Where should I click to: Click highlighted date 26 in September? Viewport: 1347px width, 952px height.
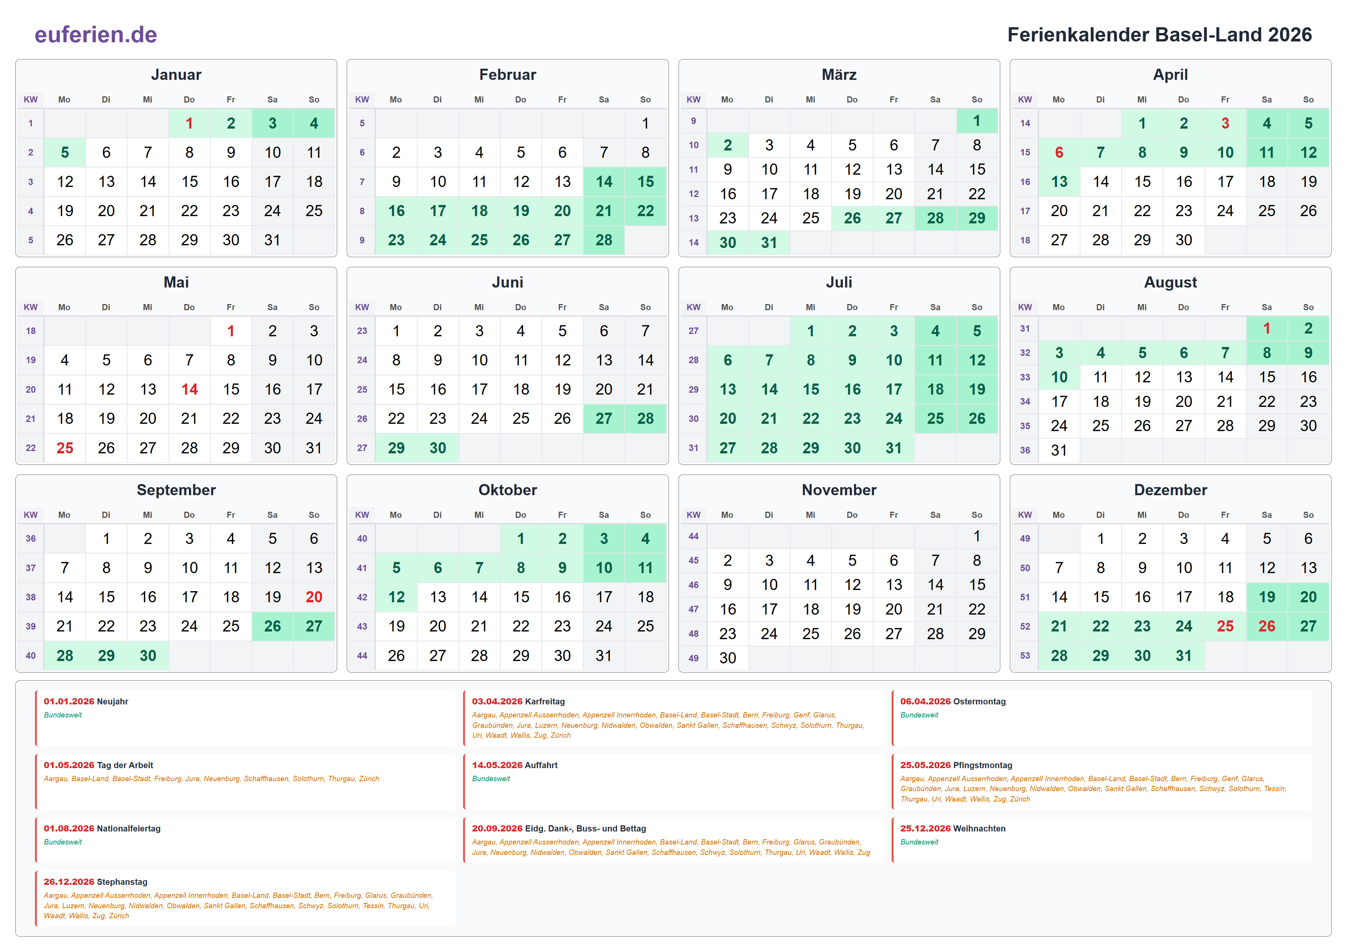272,626
